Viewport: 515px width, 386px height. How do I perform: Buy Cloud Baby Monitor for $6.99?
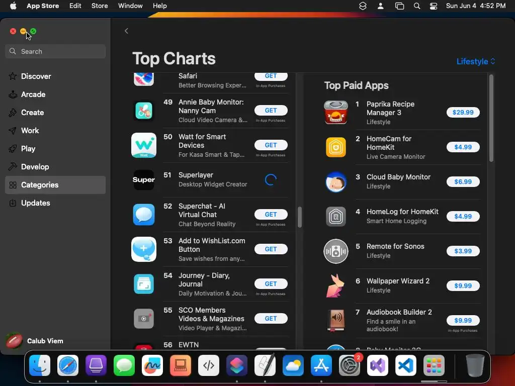coord(463,181)
